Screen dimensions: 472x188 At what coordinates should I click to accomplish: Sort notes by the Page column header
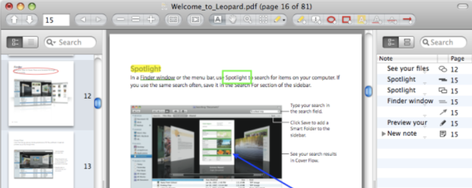click(x=460, y=59)
